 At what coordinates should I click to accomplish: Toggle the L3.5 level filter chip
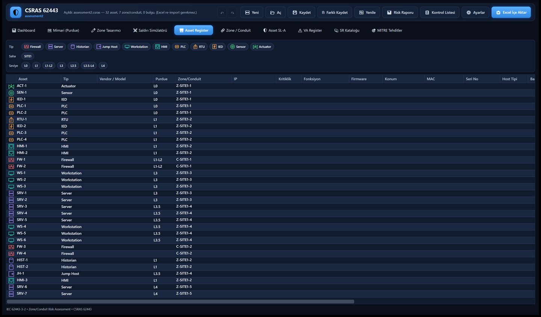coord(73,66)
